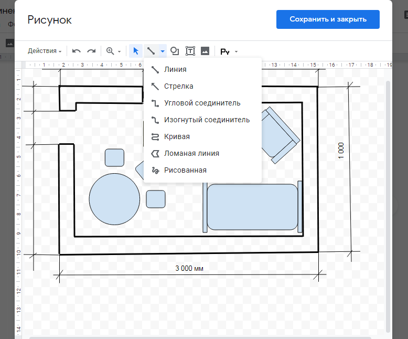Viewport: 408px width, 339px height.
Task: Click the vertical '1 000' dimension label
Action: point(341,150)
